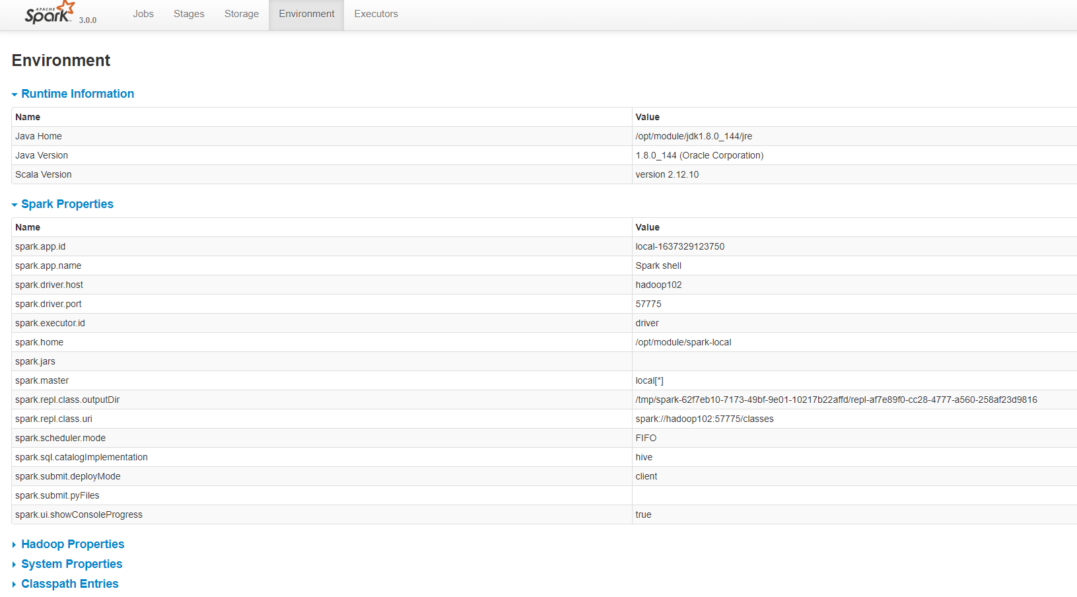Screen dimensions: 1077x597
Task: Click the spark.home property
Action: [x=40, y=342]
